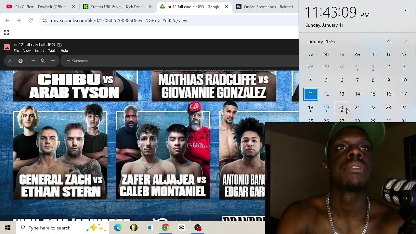Open the Tools menu
This screenshot has width=416, height=234.
[x=52, y=51]
